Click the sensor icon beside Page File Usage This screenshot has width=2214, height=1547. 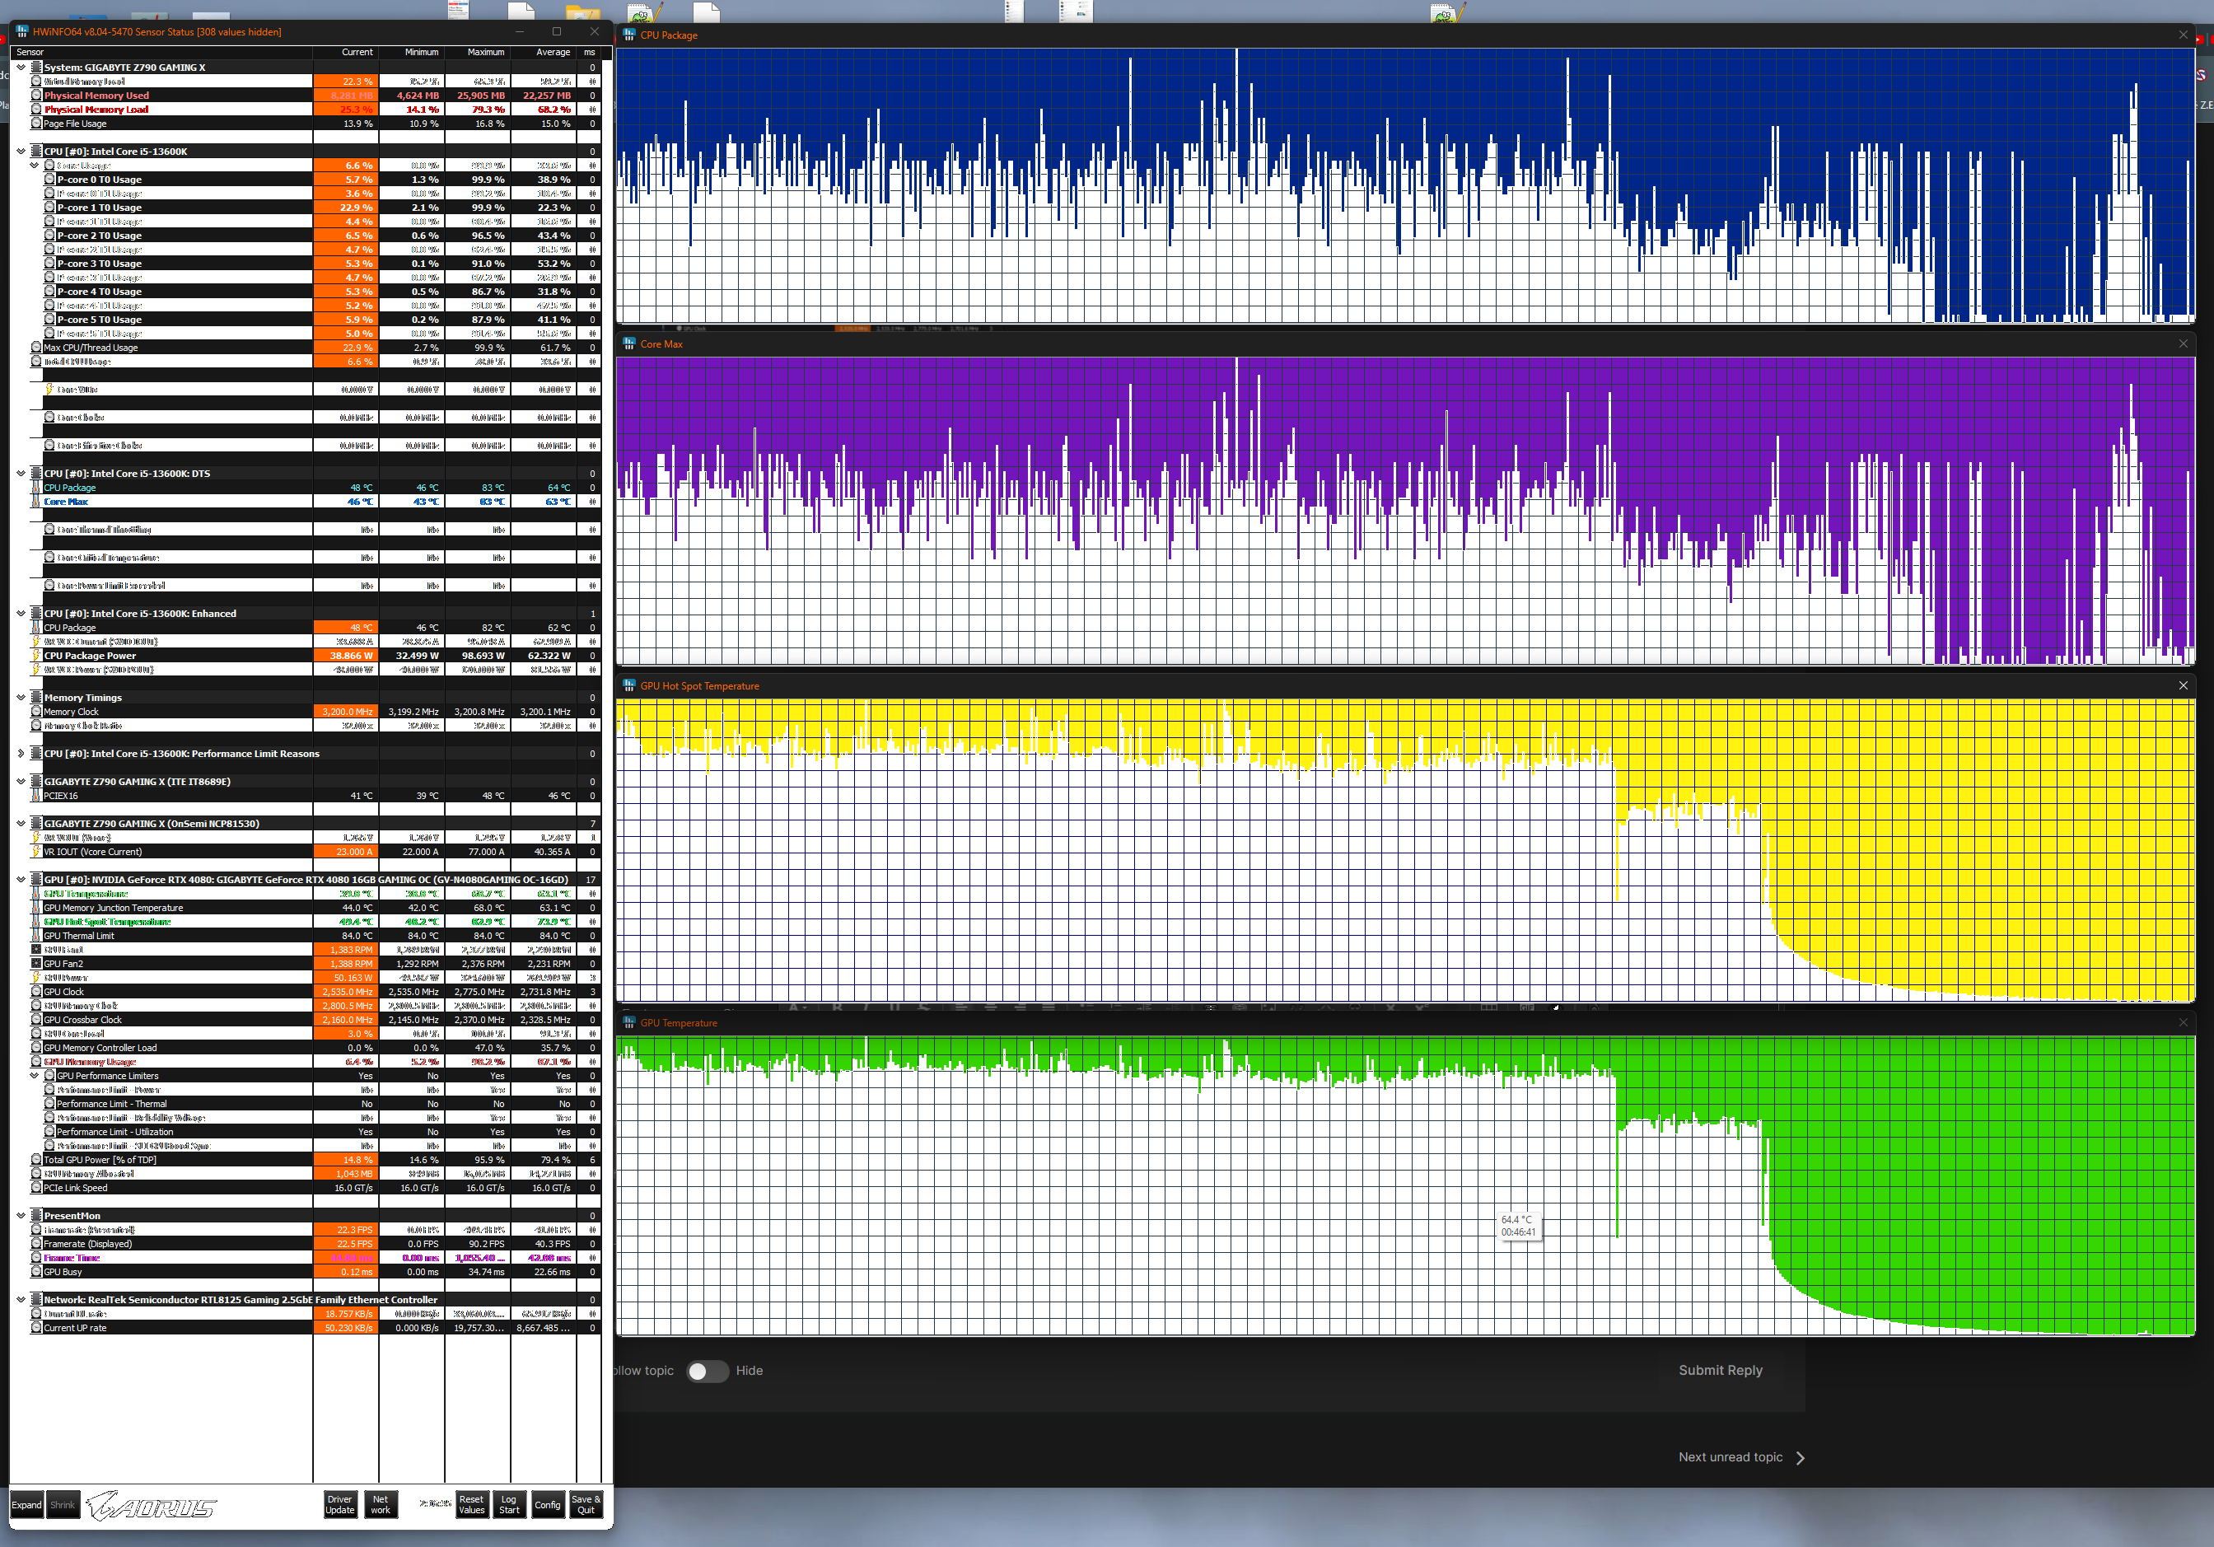click(x=36, y=124)
